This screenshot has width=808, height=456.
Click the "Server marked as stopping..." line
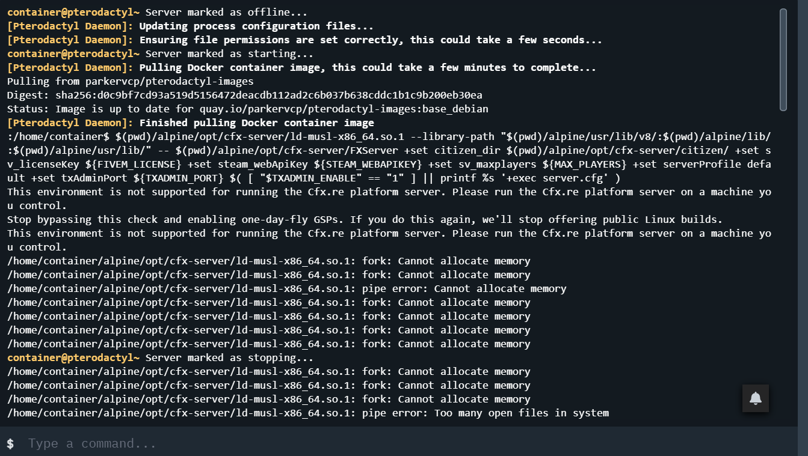coord(229,357)
